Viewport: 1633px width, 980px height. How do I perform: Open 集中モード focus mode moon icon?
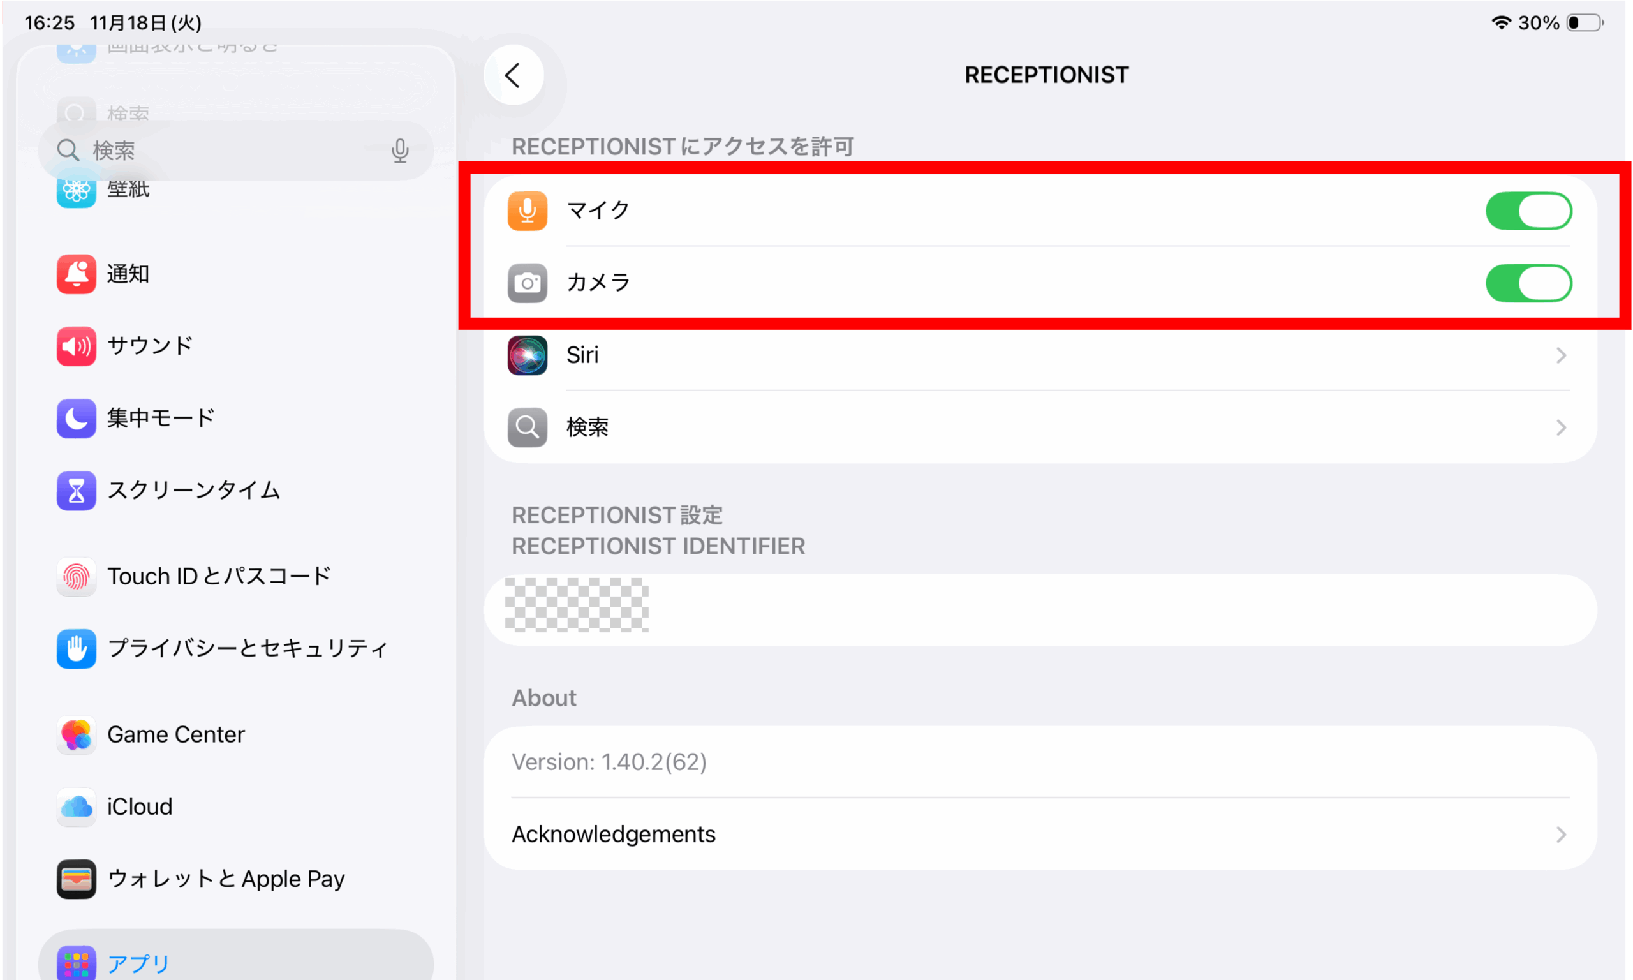(x=77, y=418)
